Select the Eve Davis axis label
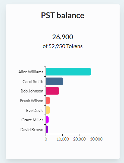 point(35,111)
